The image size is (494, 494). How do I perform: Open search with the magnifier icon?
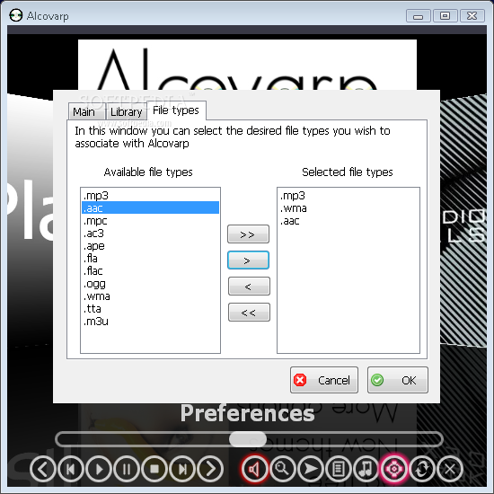[283, 469]
